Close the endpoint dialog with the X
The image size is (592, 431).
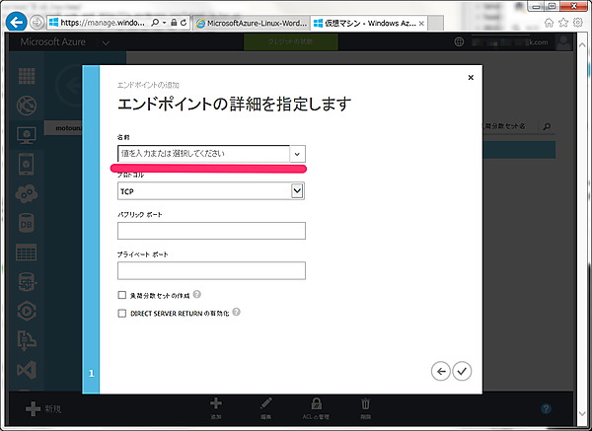(x=469, y=77)
